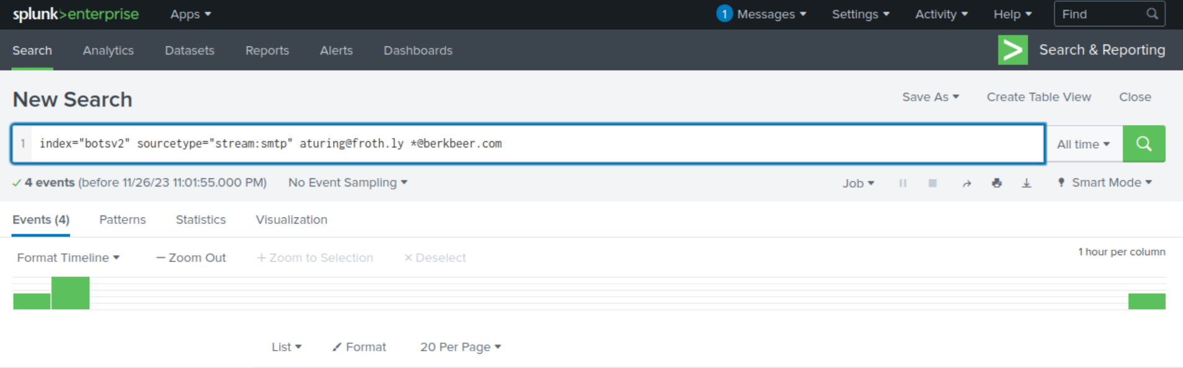Viewport: 1183px width, 368px height.
Task: Click in the search query input
Action: [538, 144]
